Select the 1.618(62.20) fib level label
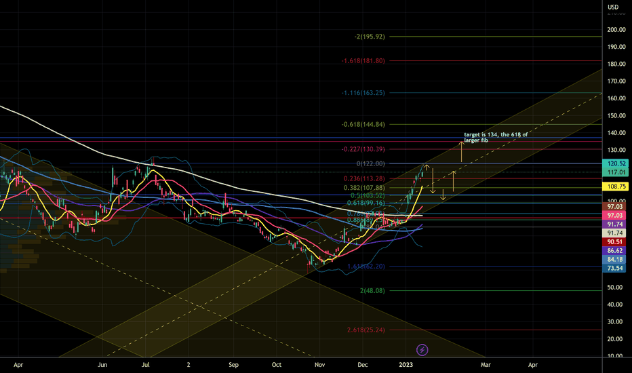The height and width of the screenshot is (373, 632). click(x=366, y=267)
